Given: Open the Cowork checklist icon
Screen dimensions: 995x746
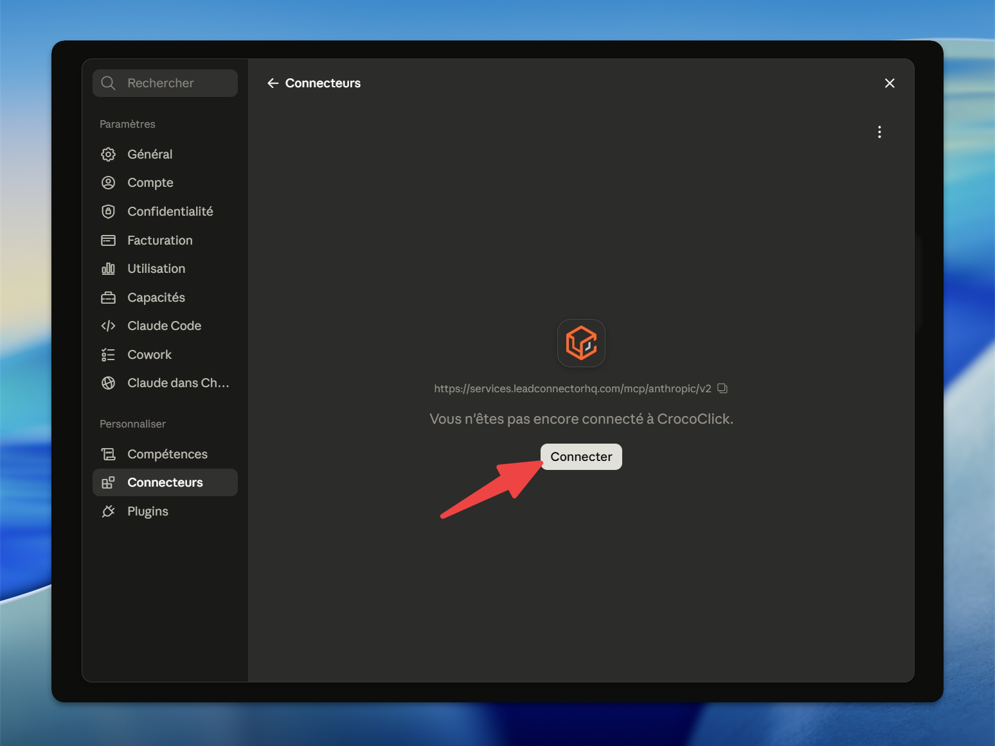Looking at the screenshot, I should point(109,354).
